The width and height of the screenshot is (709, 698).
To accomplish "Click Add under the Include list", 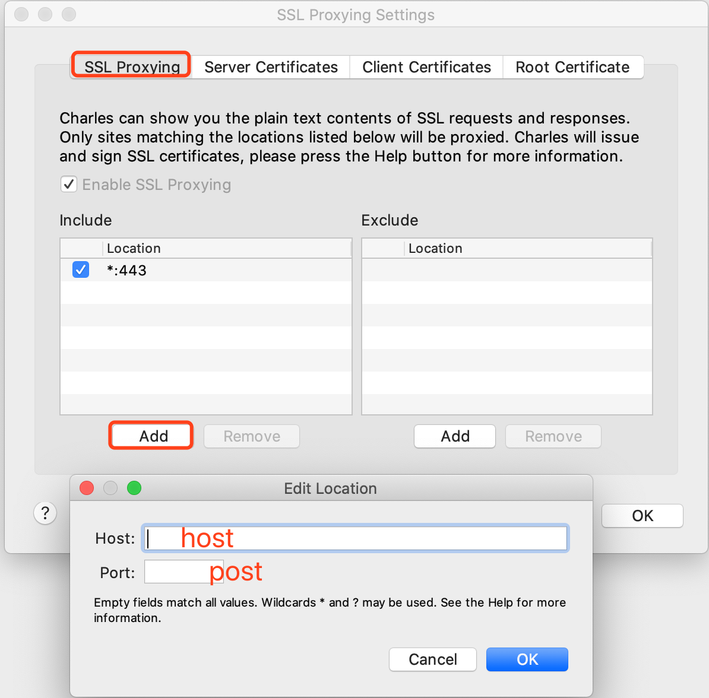I will click(150, 436).
